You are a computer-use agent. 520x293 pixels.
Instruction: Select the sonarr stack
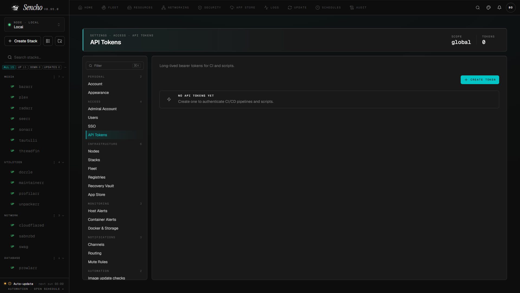(x=34, y=130)
